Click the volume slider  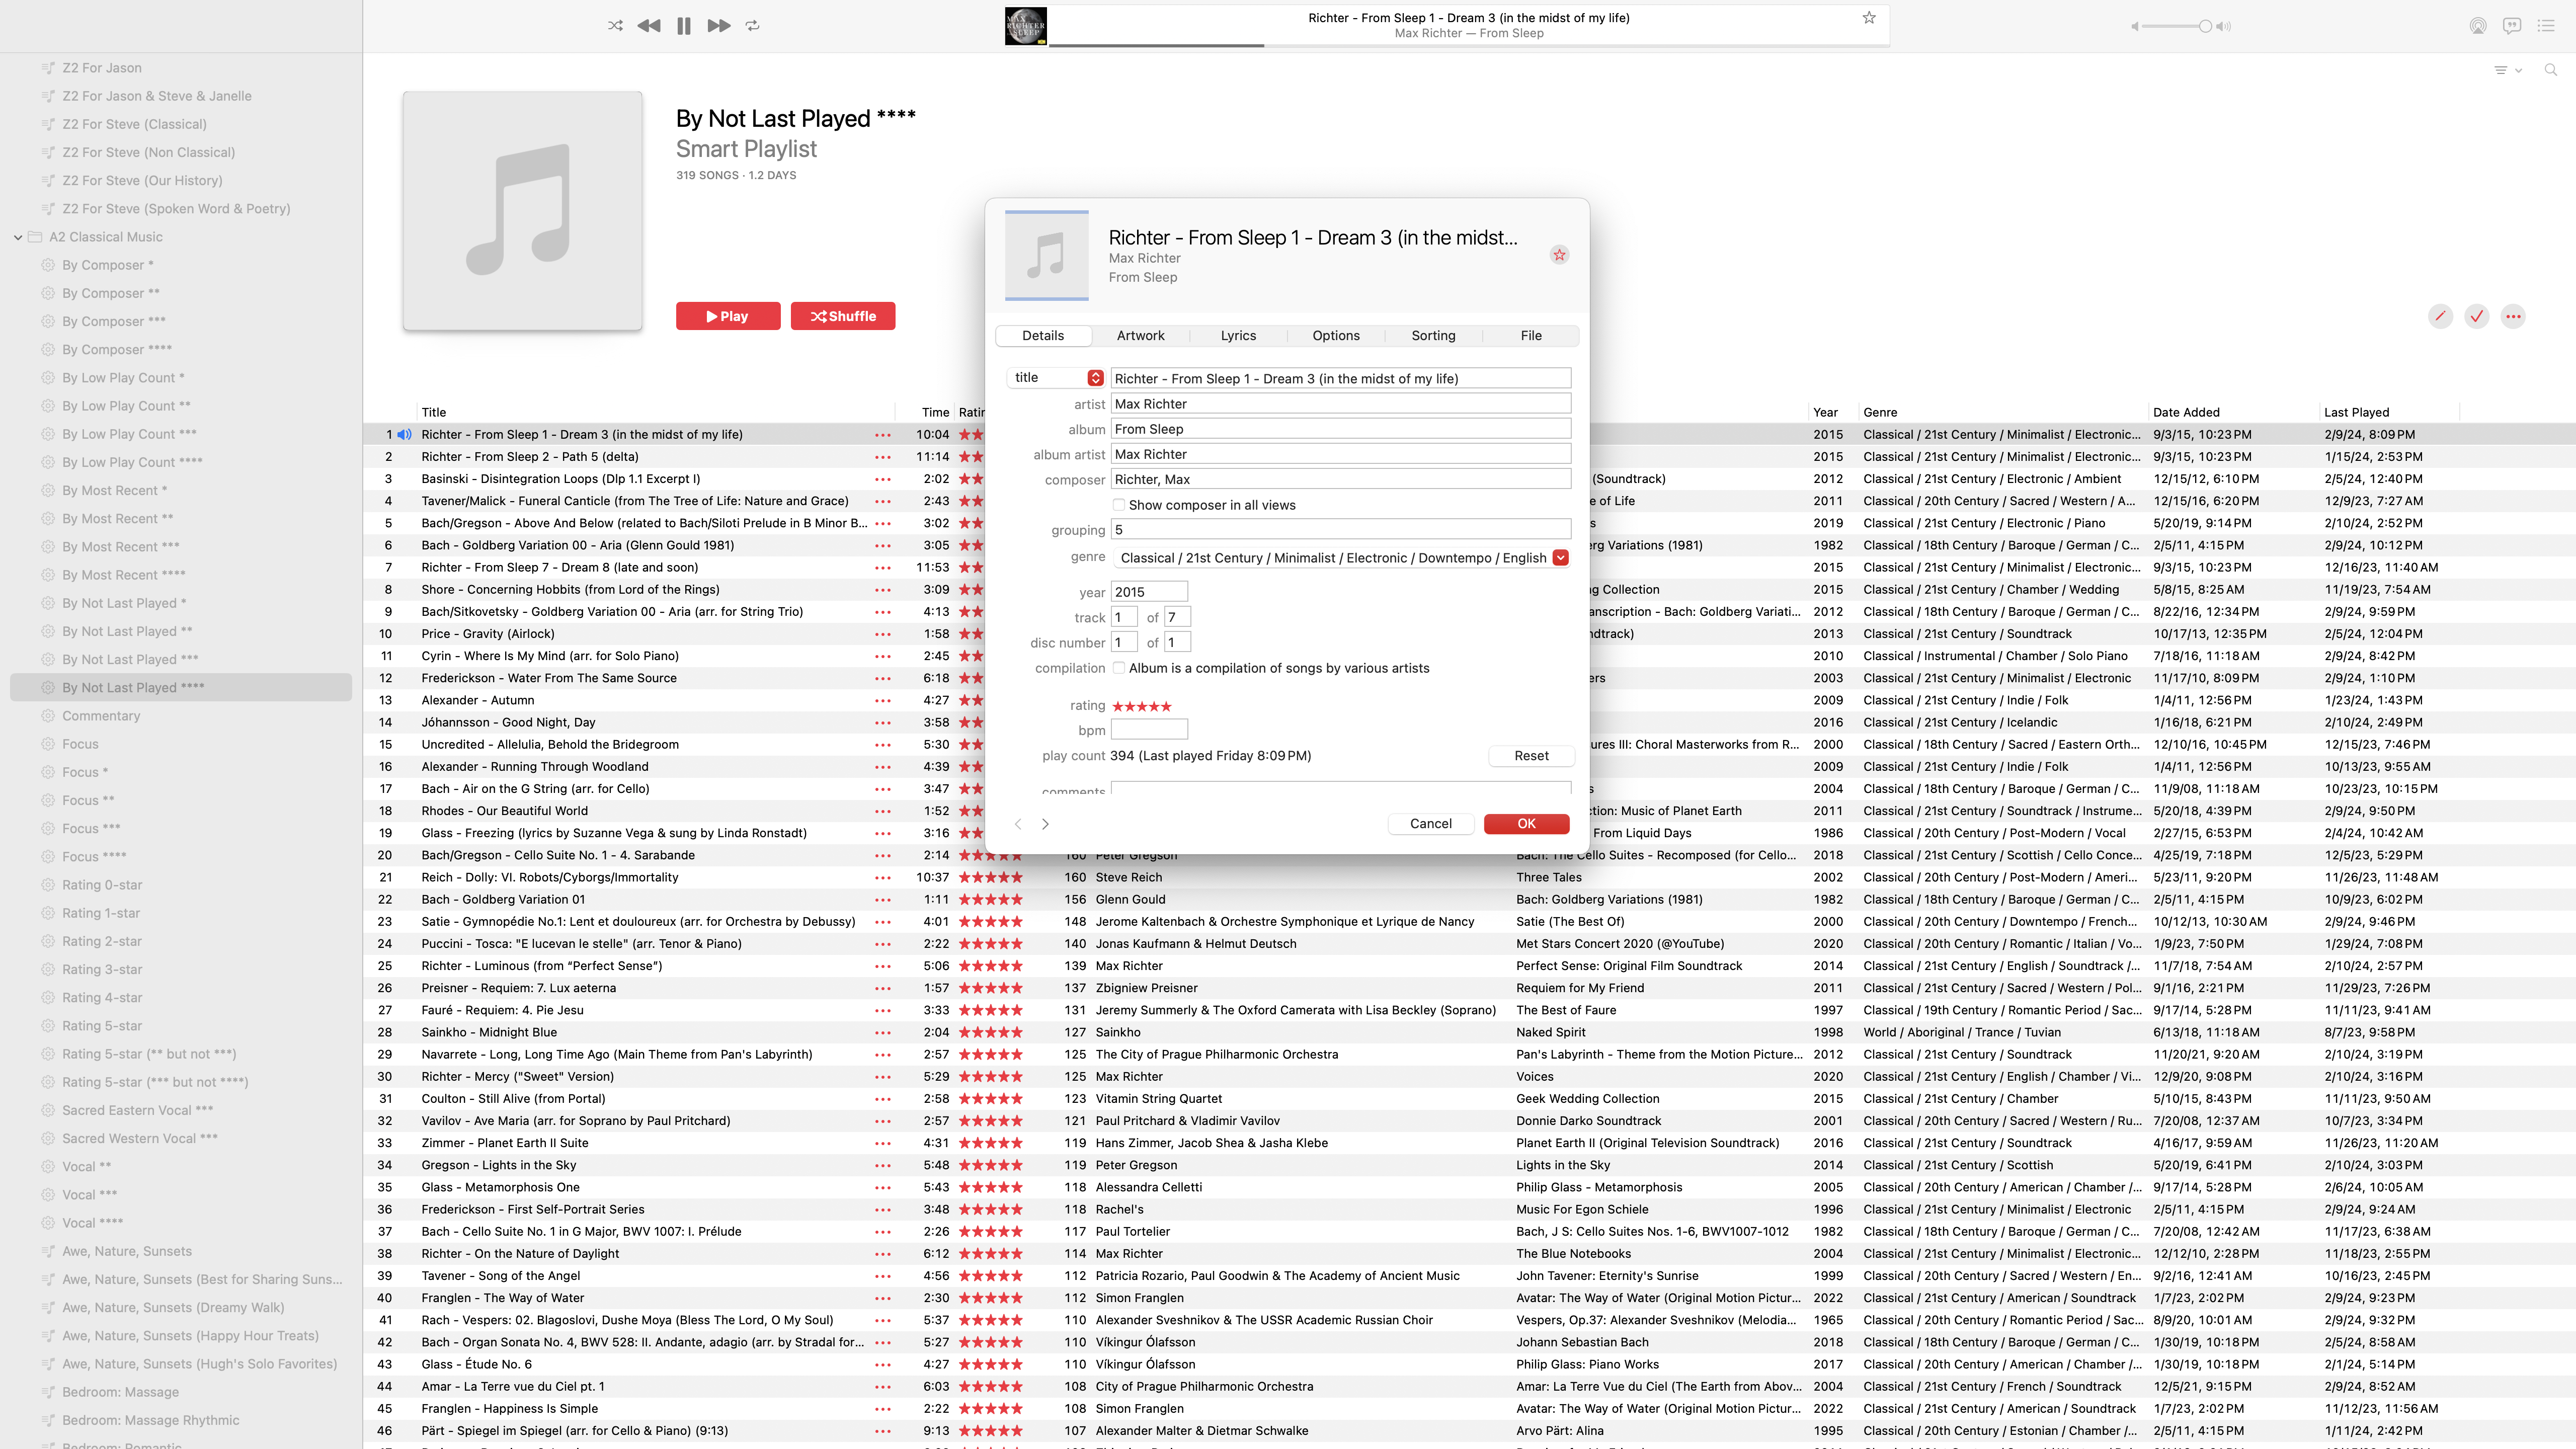click(2176, 27)
